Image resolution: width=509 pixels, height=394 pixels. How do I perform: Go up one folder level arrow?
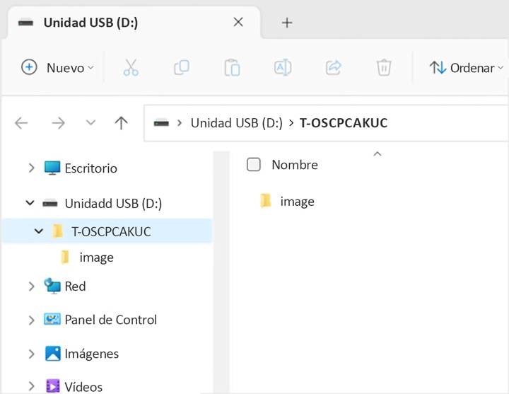coord(121,123)
